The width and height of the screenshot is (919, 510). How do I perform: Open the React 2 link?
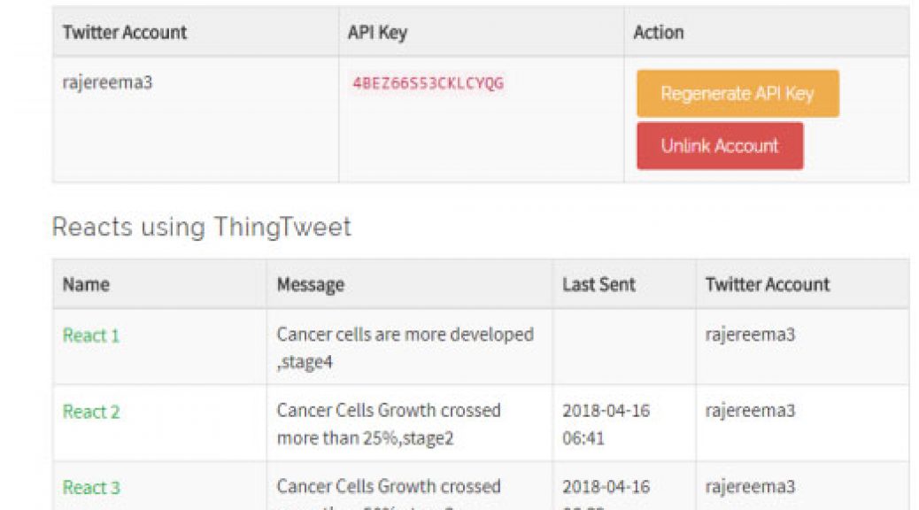pos(91,412)
